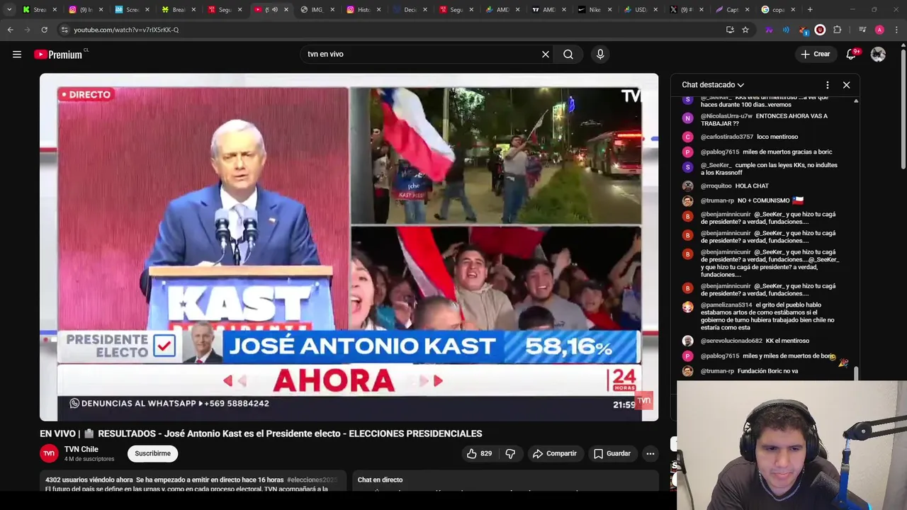Open the media control toolbar icon
Screen dimensions: 907x510
862,30
